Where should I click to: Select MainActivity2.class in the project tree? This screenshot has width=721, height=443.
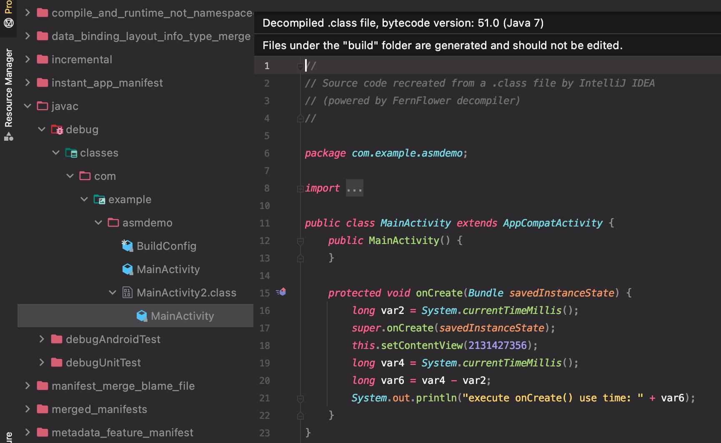[x=186, y=293]
